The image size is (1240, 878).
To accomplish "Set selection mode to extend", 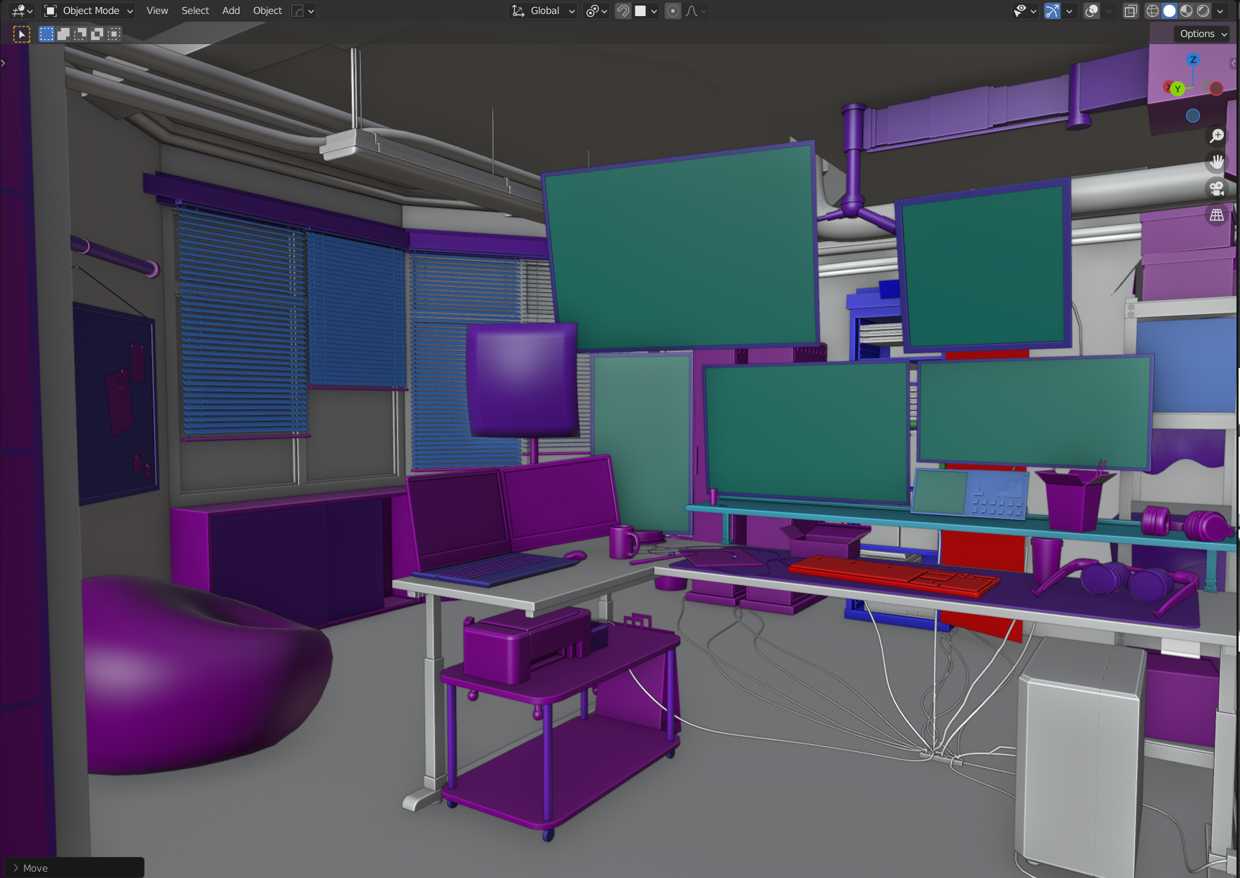I will [63, 34].
